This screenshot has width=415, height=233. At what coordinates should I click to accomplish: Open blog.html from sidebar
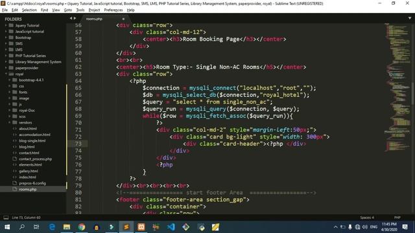pos(27,147)
